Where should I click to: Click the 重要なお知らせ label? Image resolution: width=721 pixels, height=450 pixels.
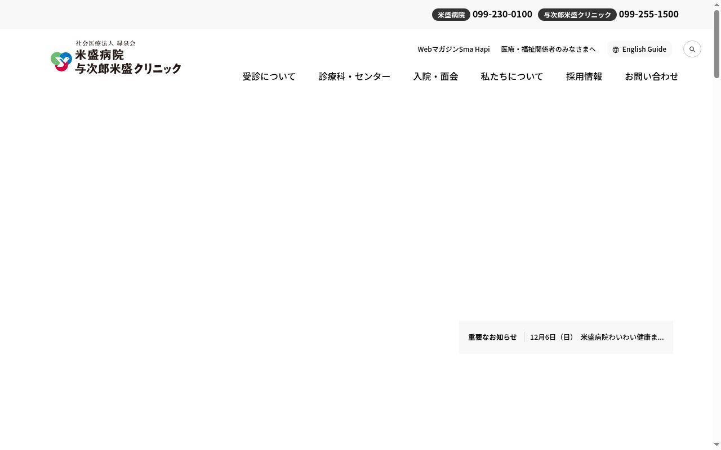[492, 337]
